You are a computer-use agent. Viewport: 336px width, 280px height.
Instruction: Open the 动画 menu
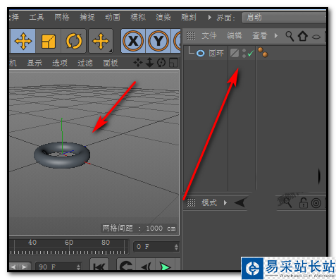click(113, 17)
